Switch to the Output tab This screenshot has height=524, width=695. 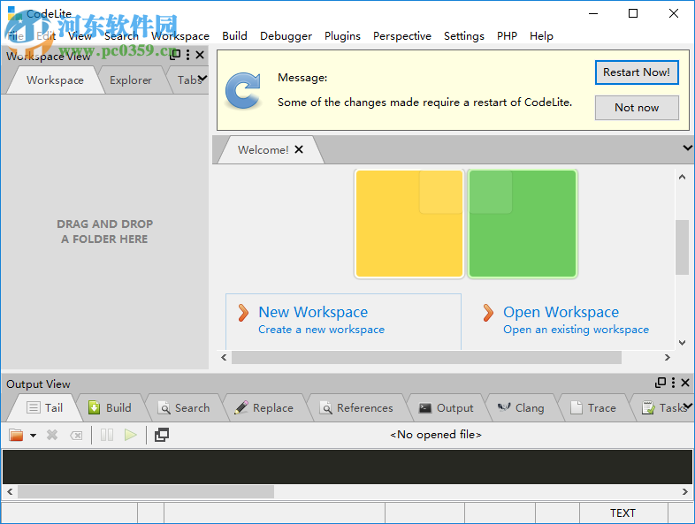tap(447, 408)
